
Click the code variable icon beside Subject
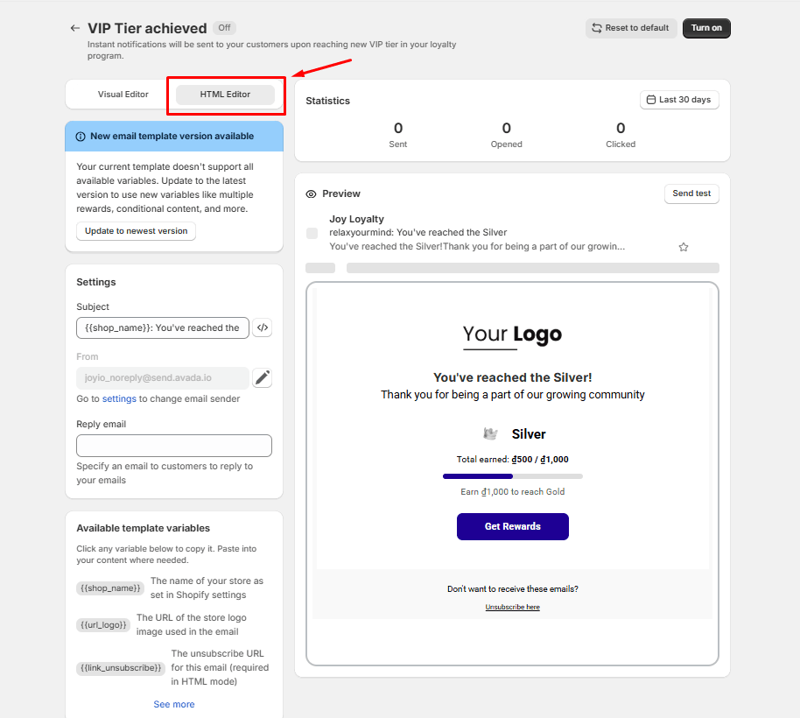[263, 327]
